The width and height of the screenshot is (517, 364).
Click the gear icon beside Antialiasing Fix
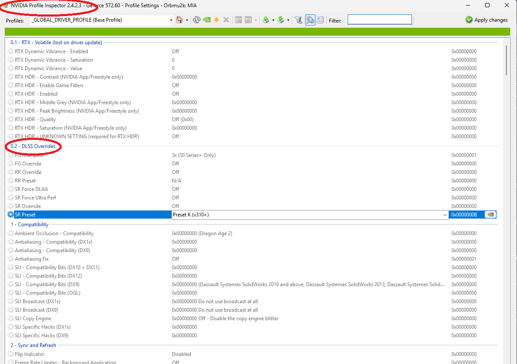(11, 259)
